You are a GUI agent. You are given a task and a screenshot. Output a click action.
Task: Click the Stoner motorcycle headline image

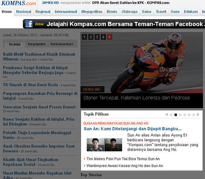click(x=142, y=63)
